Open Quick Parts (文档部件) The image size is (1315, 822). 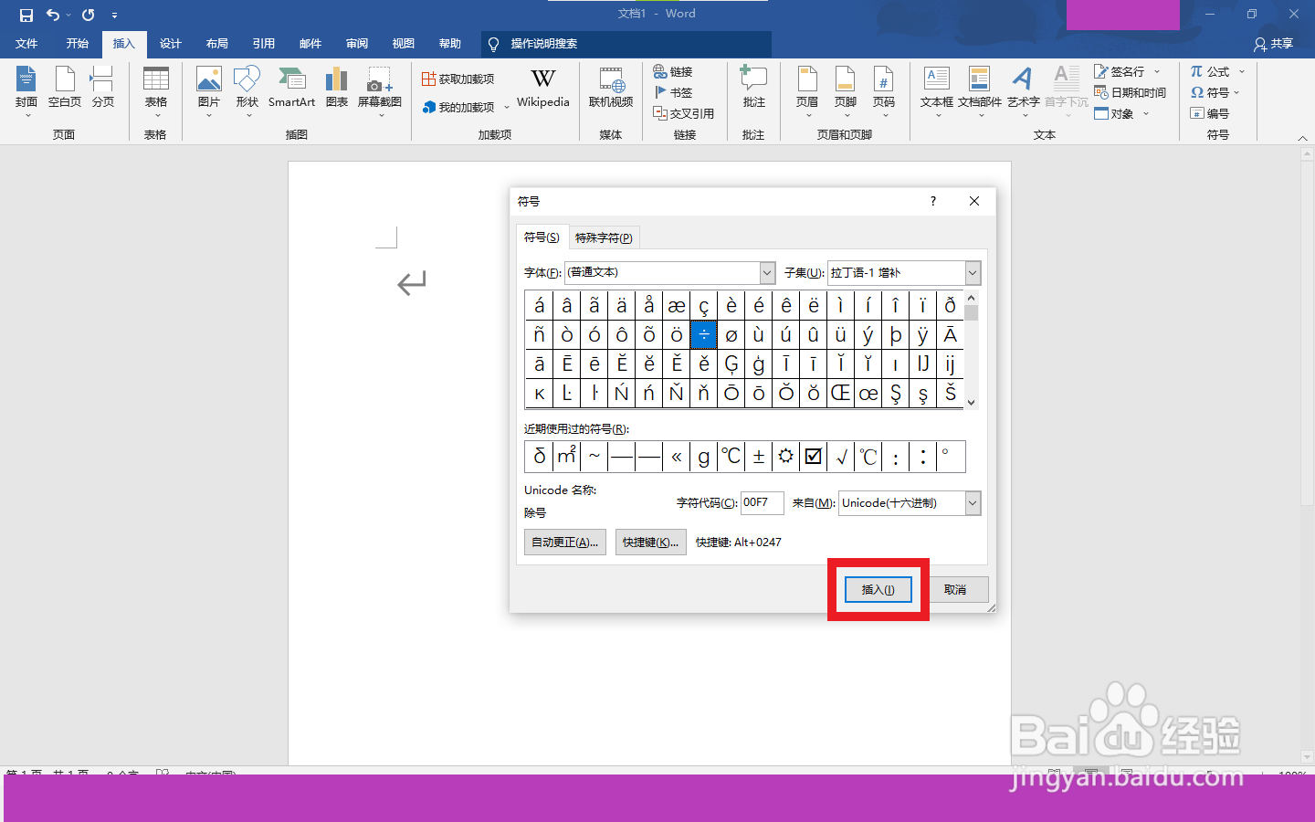point(980,91)
